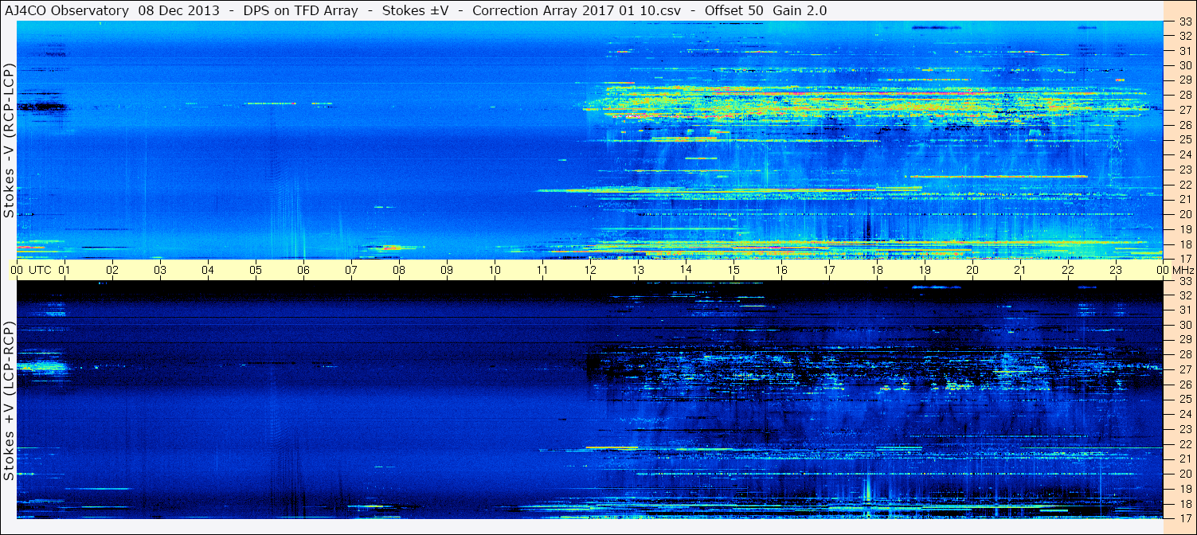The width and height of the screenshot is (1197, 535).
Task: Select the 17 hour marker on time axis
Action: click(x=829, y=270)
